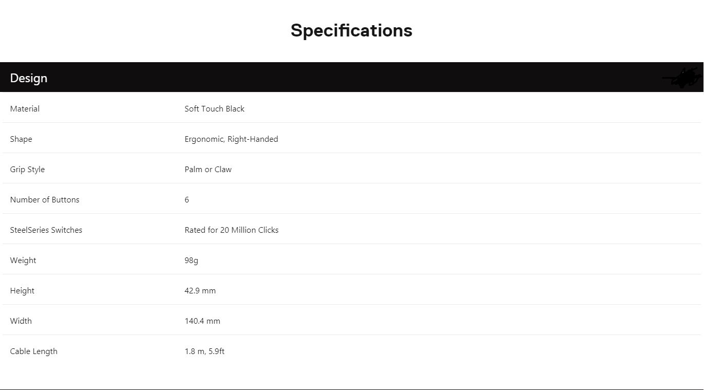Select the Weight row label
Screen dimensions: 704x390
(23, 261)
